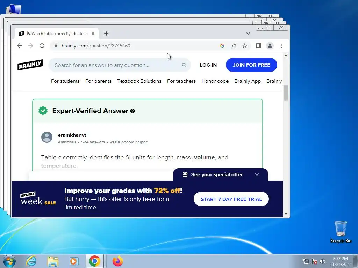Viewport: 358px width, 268px height.
Task: Open the Chrome profile avatar
Action: [x=270, y=46]
